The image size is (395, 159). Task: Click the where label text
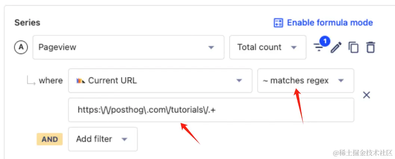(x=50, y=80)
